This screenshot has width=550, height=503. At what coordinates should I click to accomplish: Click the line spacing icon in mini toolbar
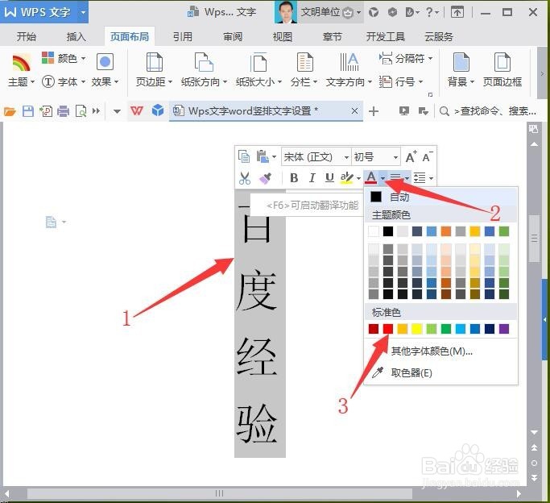[420, 178]
